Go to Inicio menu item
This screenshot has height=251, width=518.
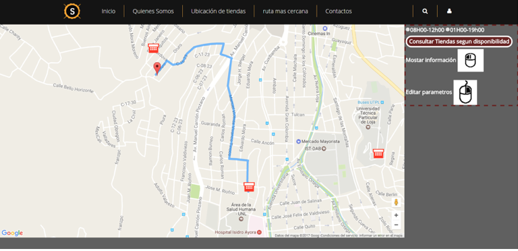tap(109, 11)
